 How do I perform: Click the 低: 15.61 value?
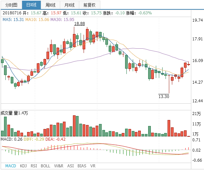72,13
